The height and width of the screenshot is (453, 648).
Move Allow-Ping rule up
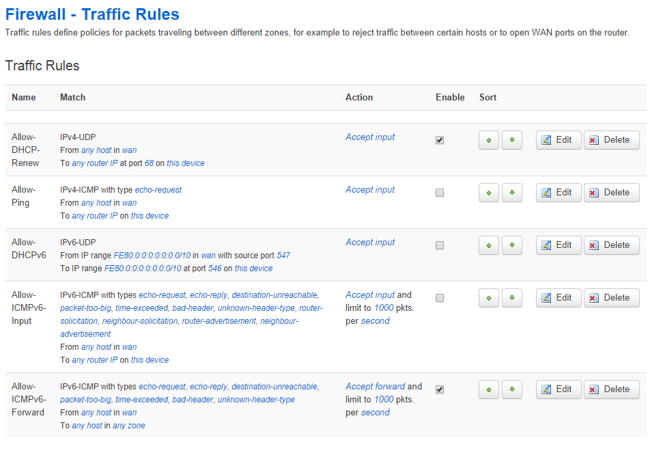click(488, 193)
